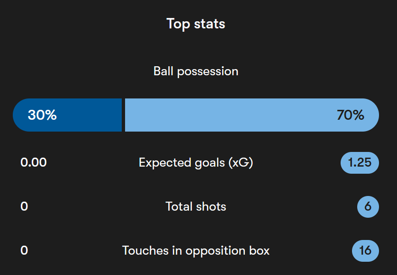Screen dimensions: 397x275
Task: Click the 16 touches badge
Action: (x=365, y=251)
